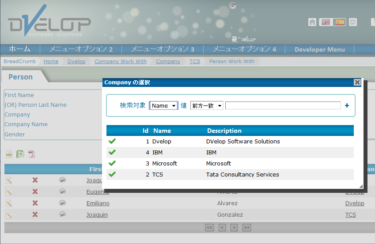The width and height of the screenshot is (375, 244).
Task: Export the grid with the Excel icon
Action: 20,154
